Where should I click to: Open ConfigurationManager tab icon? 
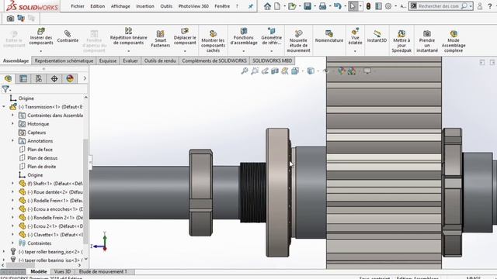39,78
